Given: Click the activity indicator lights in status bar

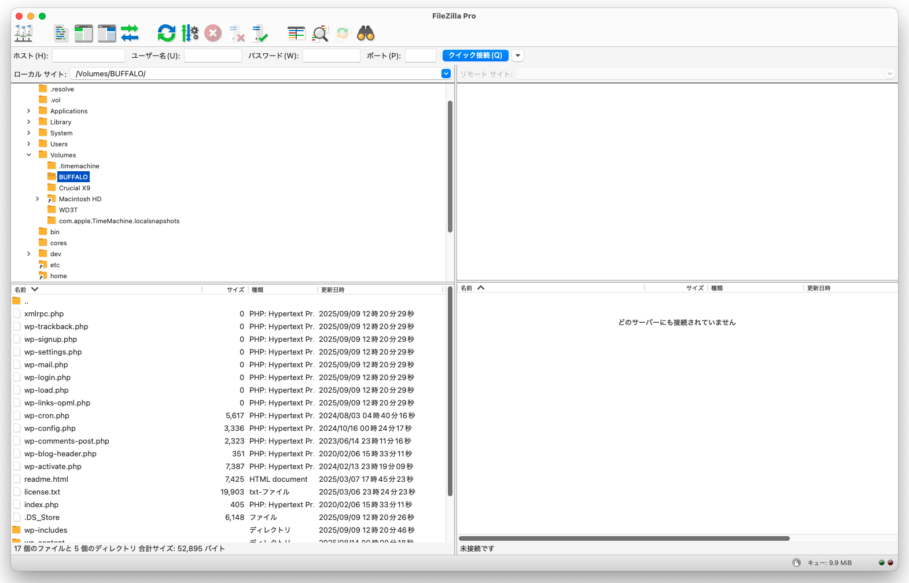Looking at the screenshot, I should (x=886, y=563).
